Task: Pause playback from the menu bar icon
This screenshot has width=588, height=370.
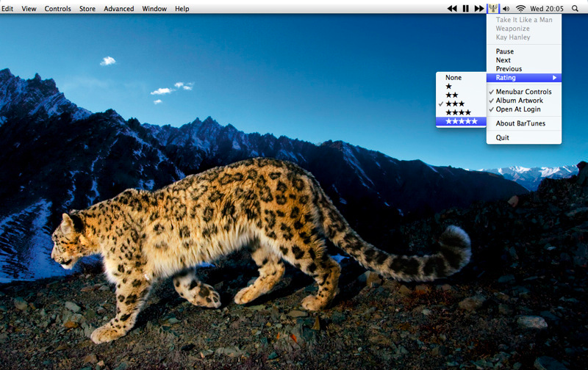Action: click(466, 8)
